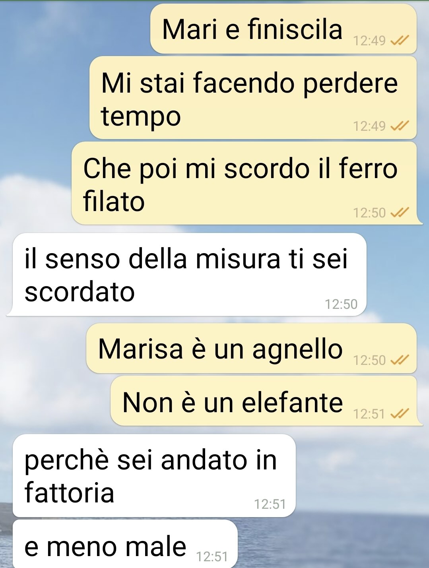Click double-check icon beside 'Marisa è un agnello'
The width and height of the screenshot is (429, 568).
coord(400,361)
